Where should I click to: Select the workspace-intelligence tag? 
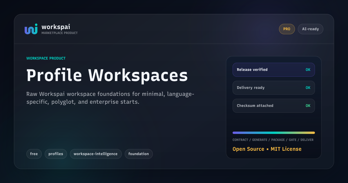(x=96, y=154)
